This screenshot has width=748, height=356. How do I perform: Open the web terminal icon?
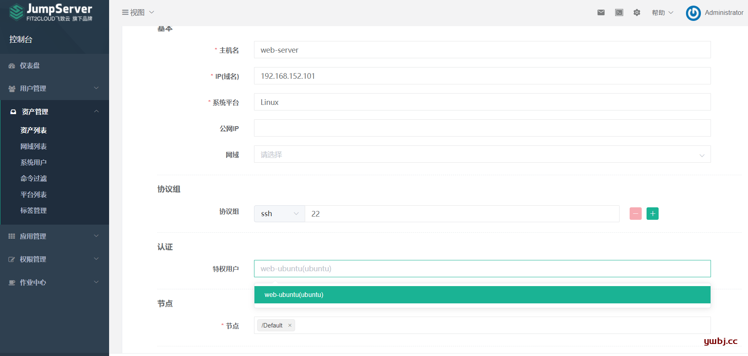(x=619, y=12)
